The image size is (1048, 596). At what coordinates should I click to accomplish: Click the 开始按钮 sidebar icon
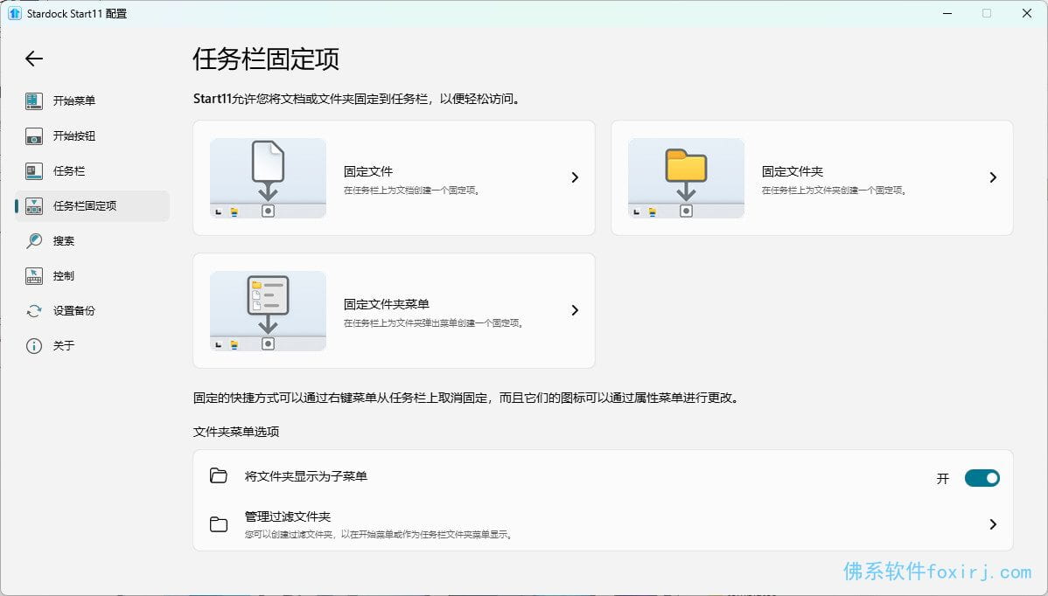(34, 136)
